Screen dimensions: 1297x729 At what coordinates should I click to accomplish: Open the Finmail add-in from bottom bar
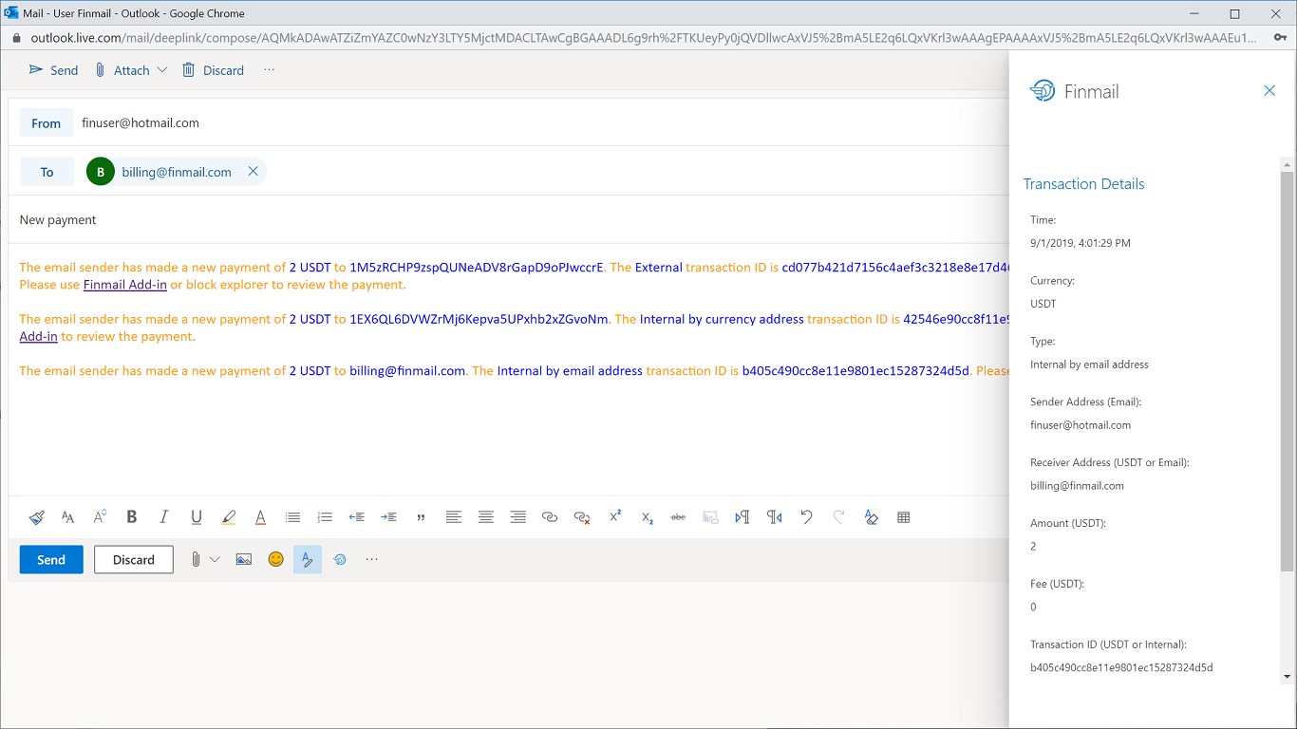pos(340,560)
